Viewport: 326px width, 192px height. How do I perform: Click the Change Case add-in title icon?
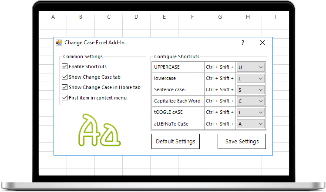(59, 43)
